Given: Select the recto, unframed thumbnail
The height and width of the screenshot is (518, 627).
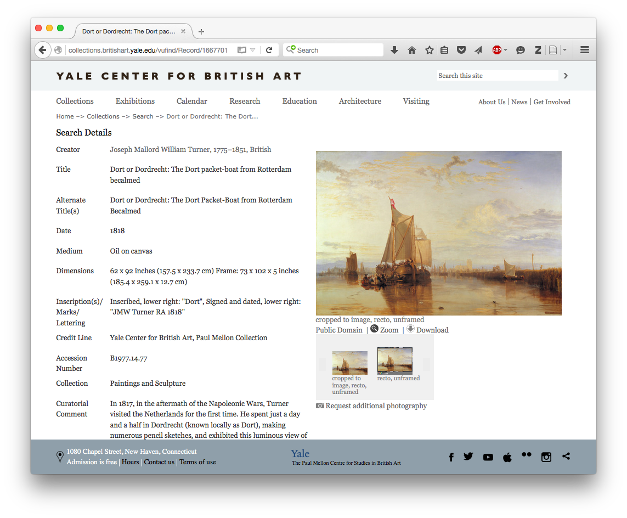Looking at the screenshot, I should (394, 361).
